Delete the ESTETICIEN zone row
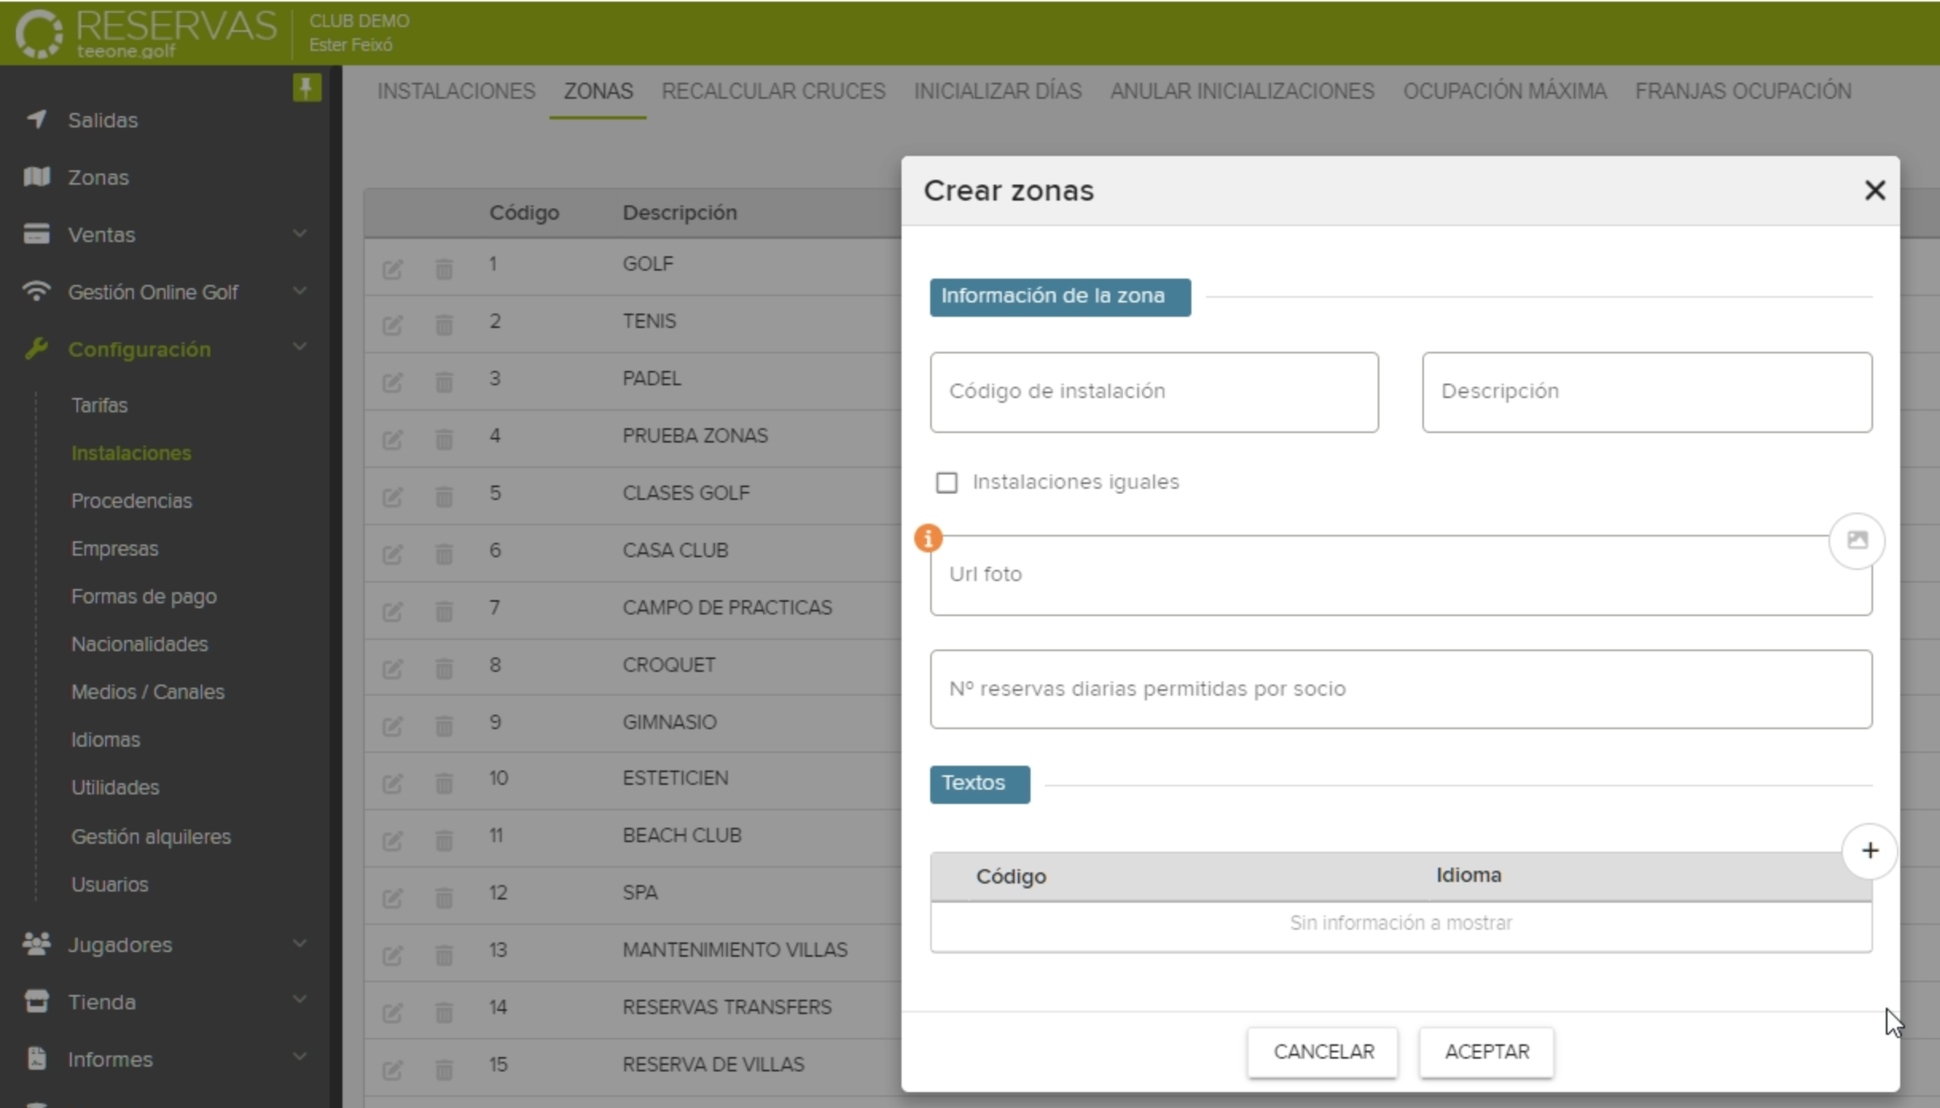Image resolution: width=1940 pixels, height=1108 pixels. (x=444, y=783)
